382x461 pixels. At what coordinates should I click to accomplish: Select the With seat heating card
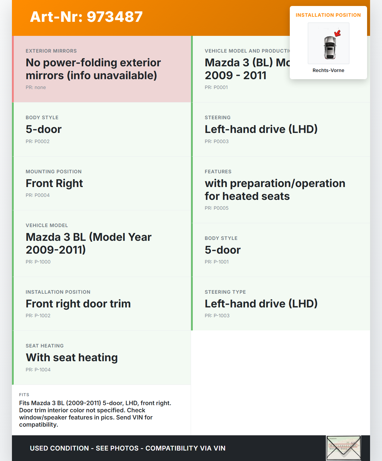click(x=102, y=358)
